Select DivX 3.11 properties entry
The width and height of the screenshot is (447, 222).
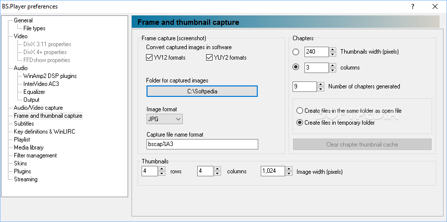(47, 44)
